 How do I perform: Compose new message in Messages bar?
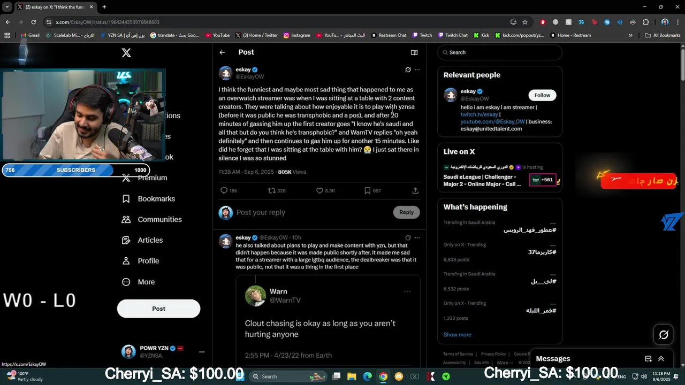pos(648,359)
